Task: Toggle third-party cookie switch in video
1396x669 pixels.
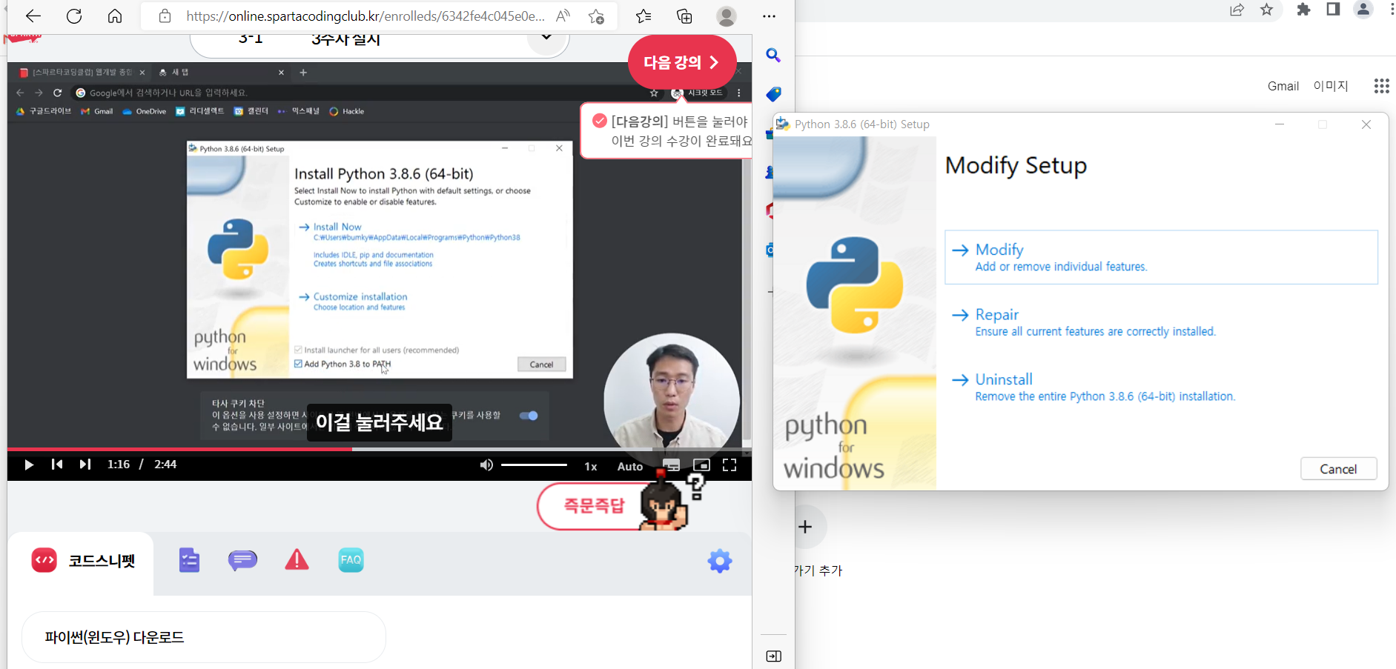Action: [x=529, y=416]
